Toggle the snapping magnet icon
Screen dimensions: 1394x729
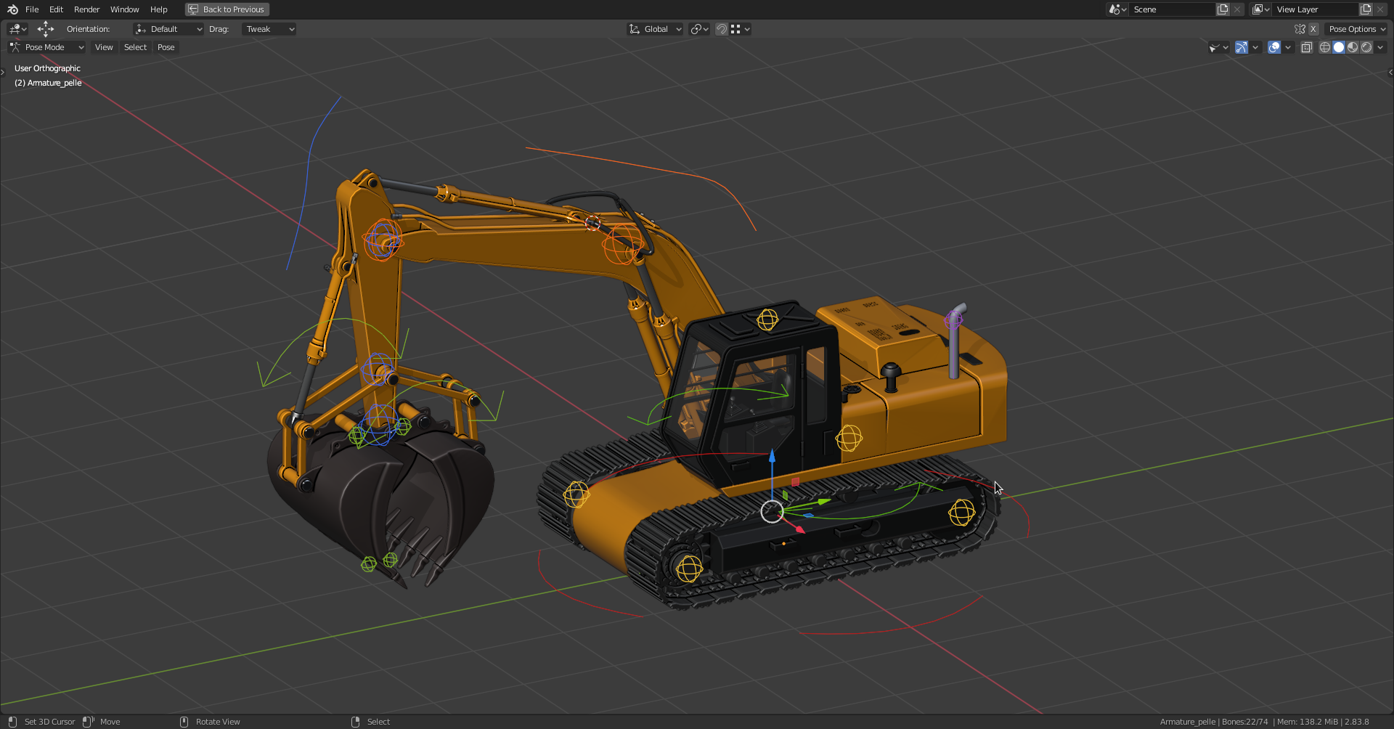722,29
